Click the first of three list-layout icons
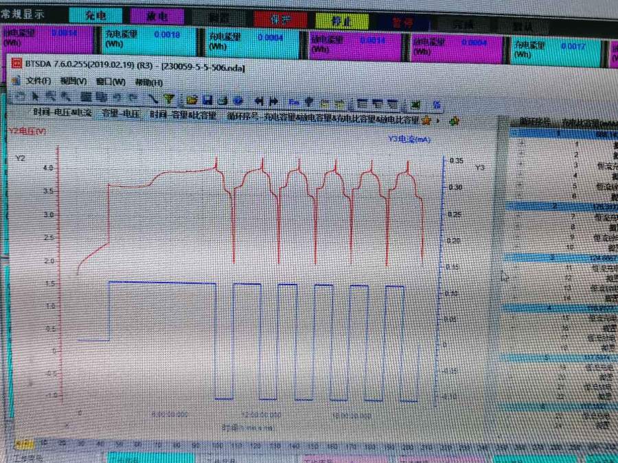The image size is (618, 463). [x=363, y=104]
